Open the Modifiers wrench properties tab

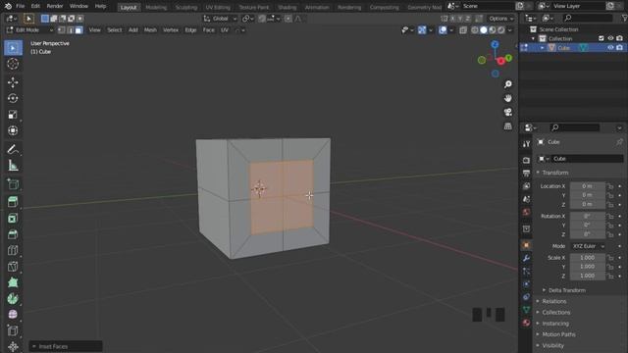coord(526,258)
